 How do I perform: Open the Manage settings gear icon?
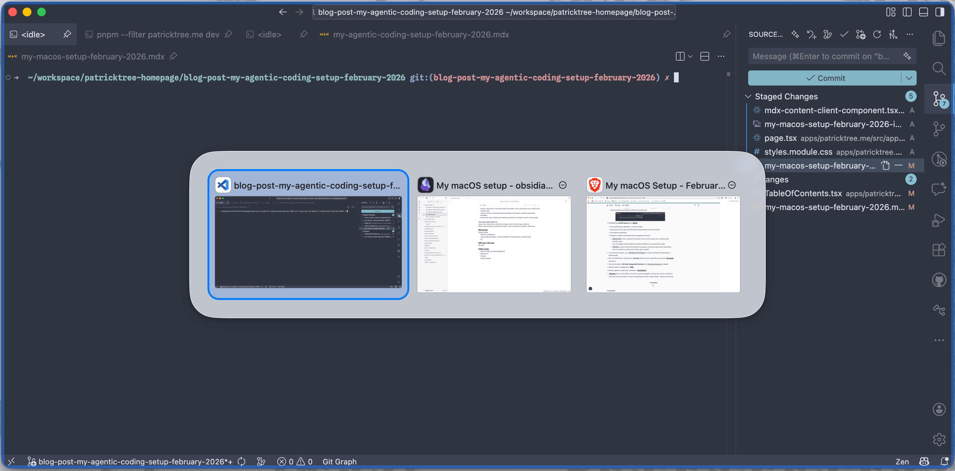(x=939, y=440)
